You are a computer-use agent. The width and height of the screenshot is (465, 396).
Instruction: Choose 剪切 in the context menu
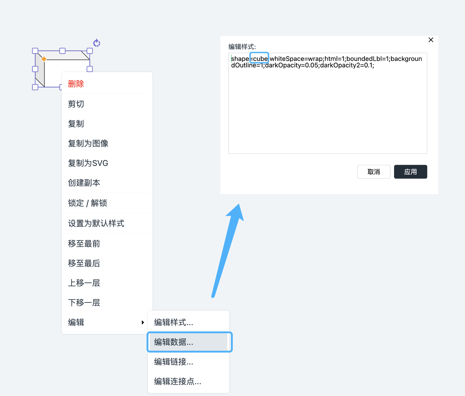click(76, 104)
